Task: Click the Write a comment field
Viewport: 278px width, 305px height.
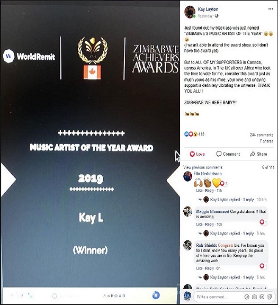Action: pos(218,297)
